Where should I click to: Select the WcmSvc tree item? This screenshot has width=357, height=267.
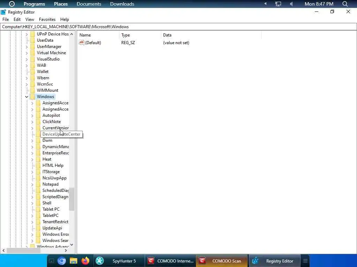(45, 84)
